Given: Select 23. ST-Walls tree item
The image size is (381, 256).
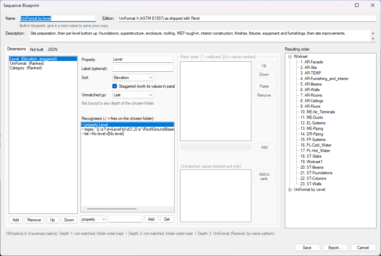Looking at the screenshot, I should 311,184.
